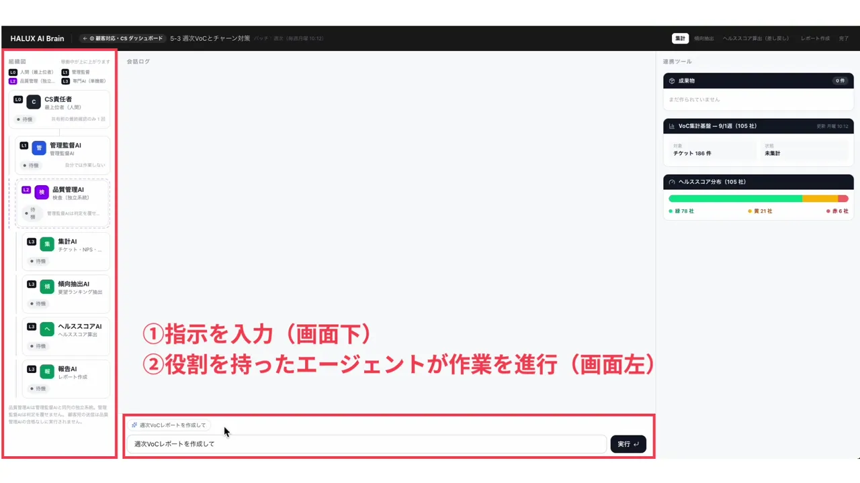This screenshot has width=860, height=483.
Task: Click the HALUX AI Brain logo text
Action: 37,39
